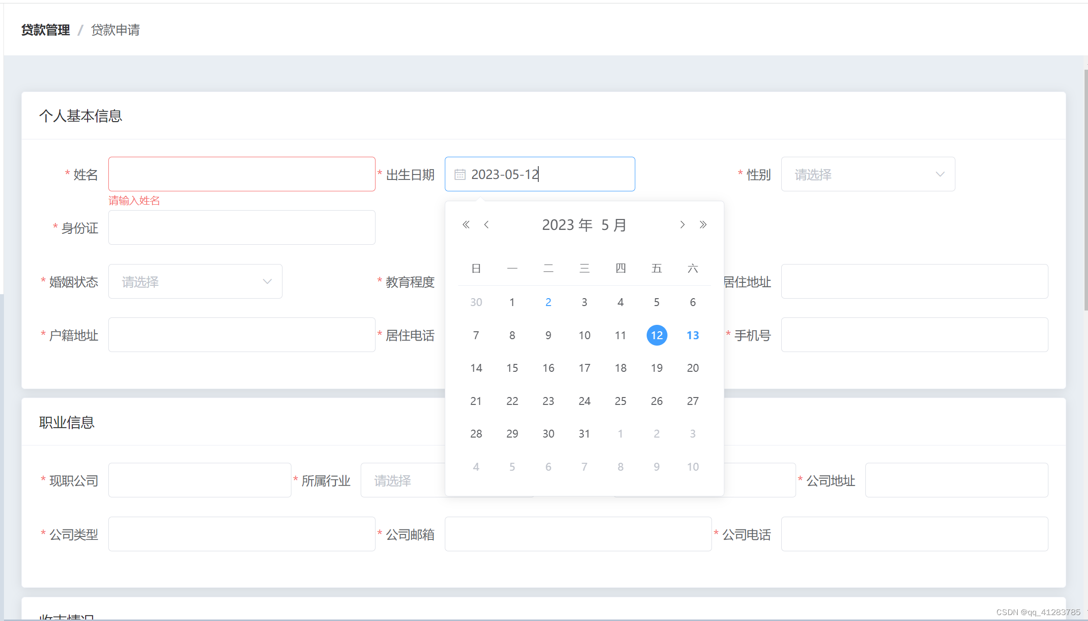
Task: Focus the 姓名 input field
Action: (242, 174)
